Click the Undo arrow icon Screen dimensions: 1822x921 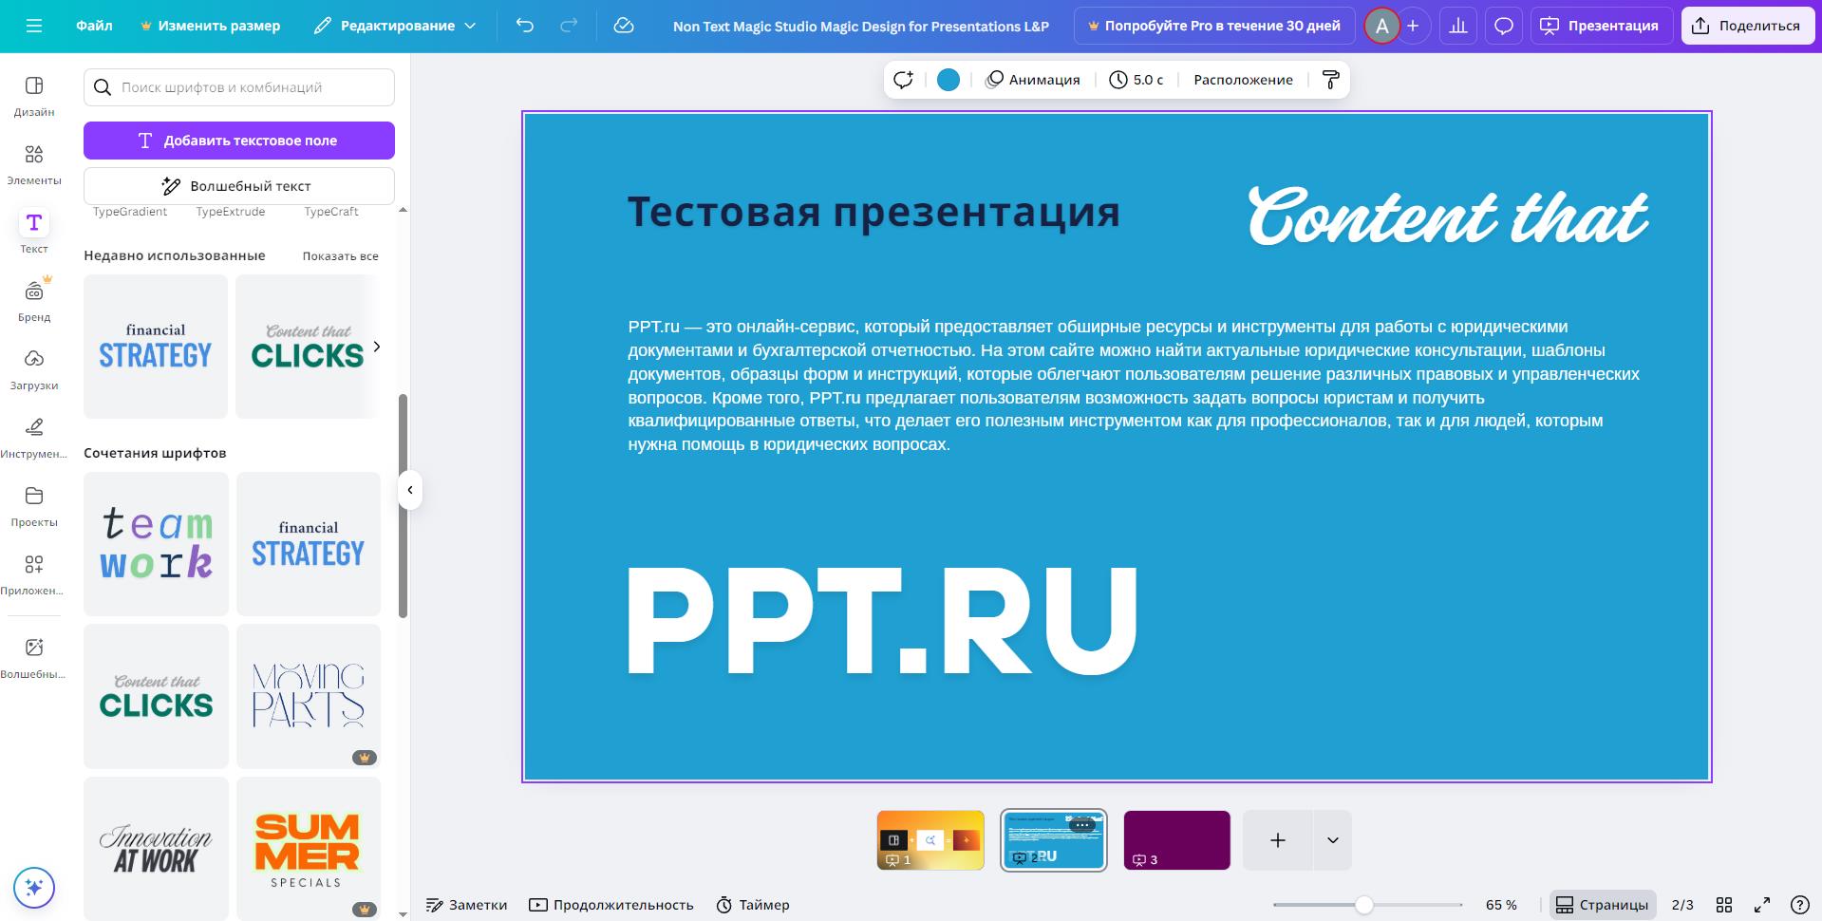pyautogui.click(x=525, y=26)
